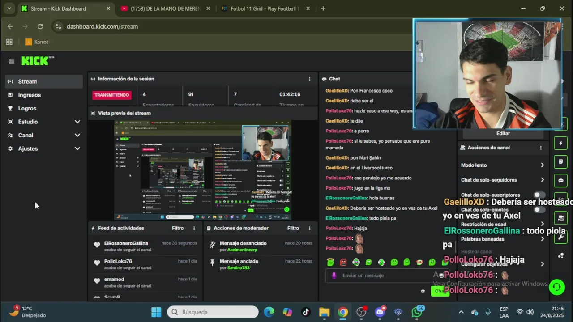The width and height of the screenshot is (573, 322).
Task: Click the pin icon beside Mensaje anclado
Action: [212, 263]
